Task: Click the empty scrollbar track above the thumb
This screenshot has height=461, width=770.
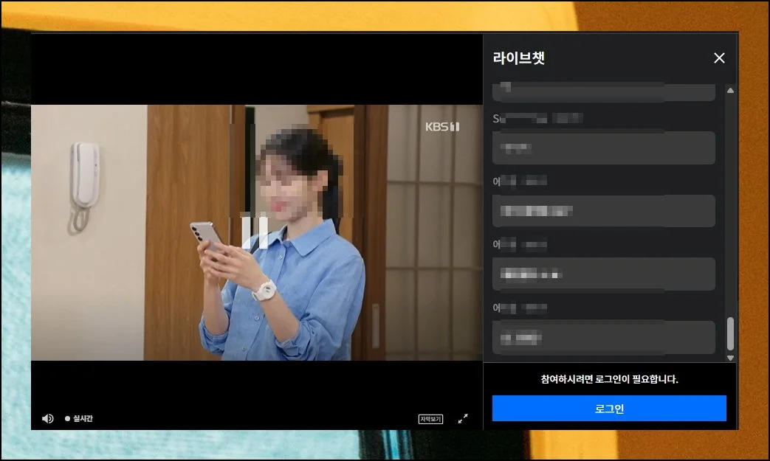Action: (730, 207)
